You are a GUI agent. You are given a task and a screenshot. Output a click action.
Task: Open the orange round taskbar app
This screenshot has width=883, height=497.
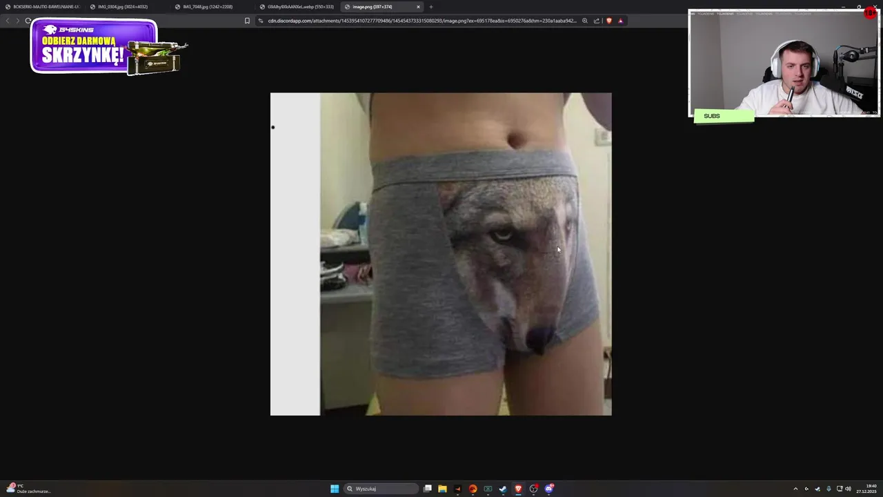[x=473, y=489]
